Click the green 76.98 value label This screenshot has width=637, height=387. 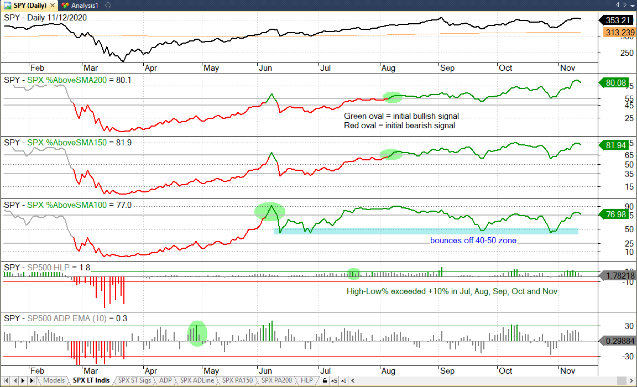pyautogui.click(x=614, y=214)
